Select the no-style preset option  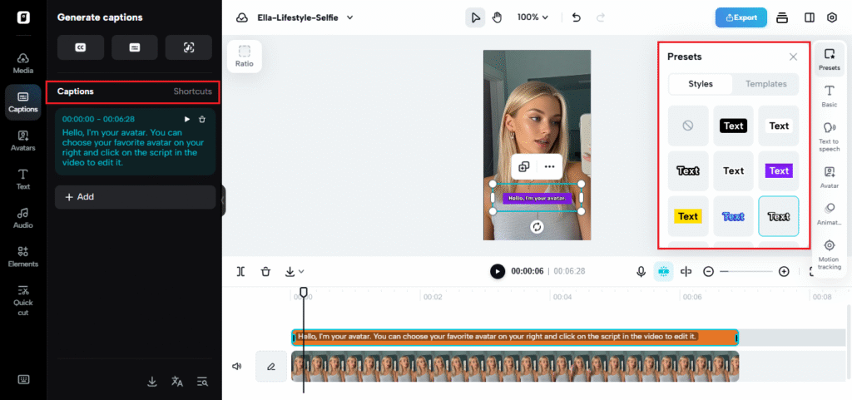pyautogui.click(x=688, y=126)
